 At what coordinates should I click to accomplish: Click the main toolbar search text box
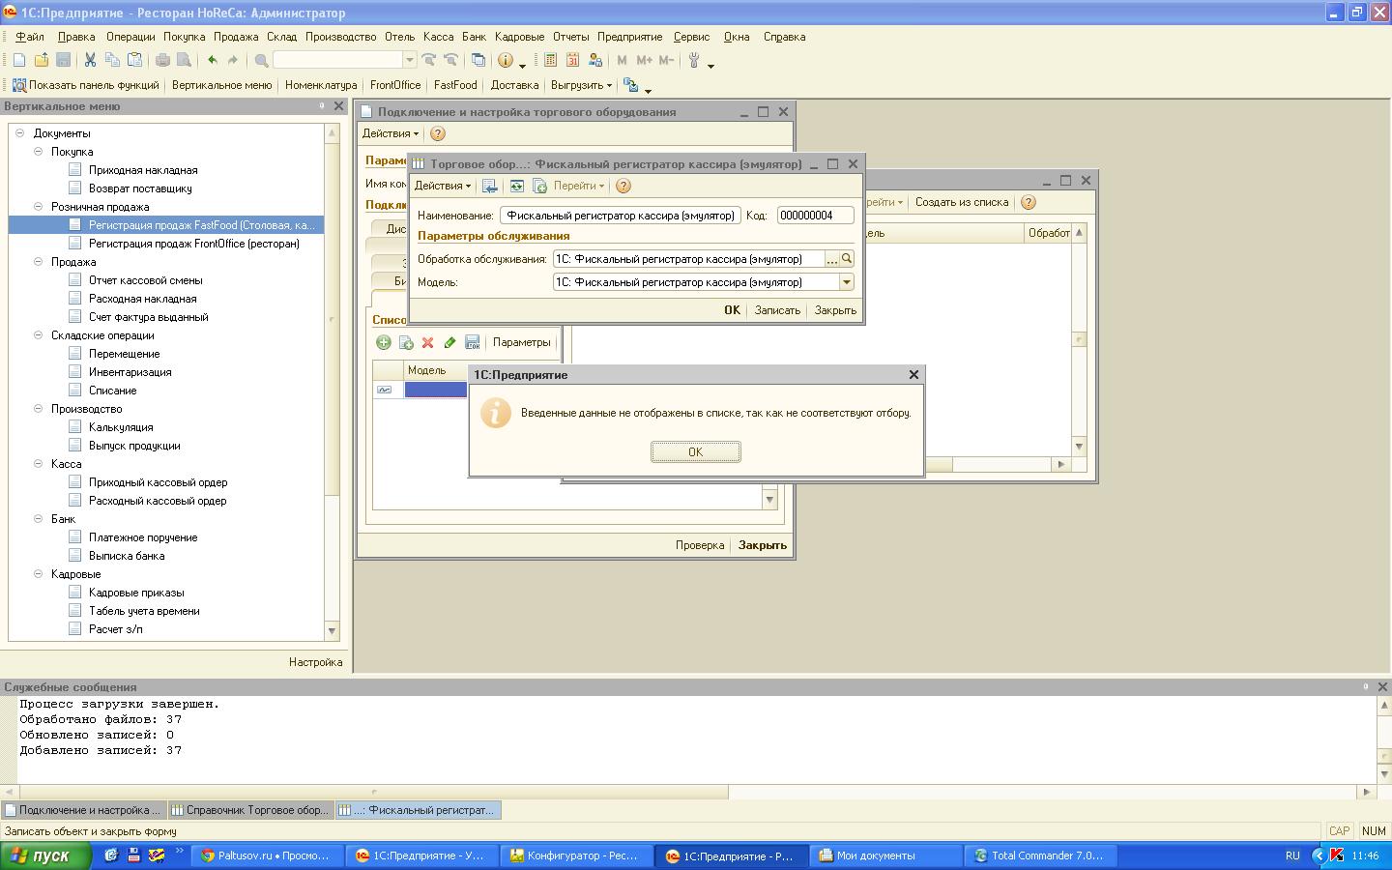(338, 60)
